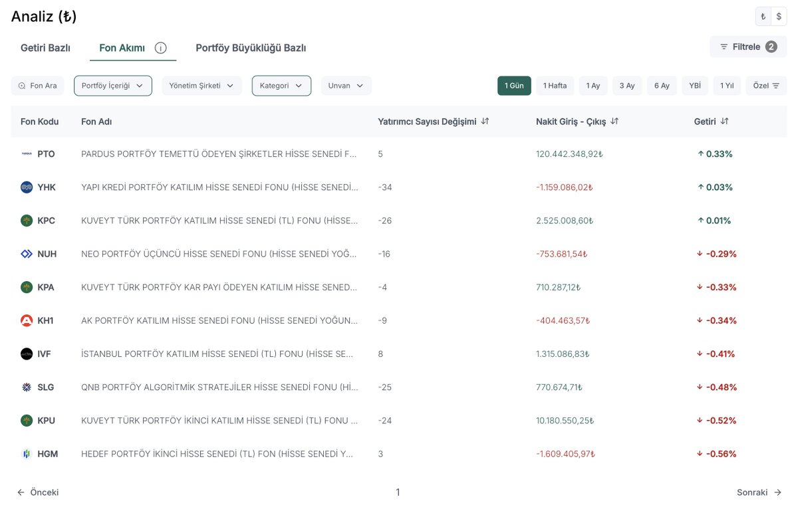Click the Fon Adı column header
798x509 pixels.
pyautogui.click(x=96, y=122)
